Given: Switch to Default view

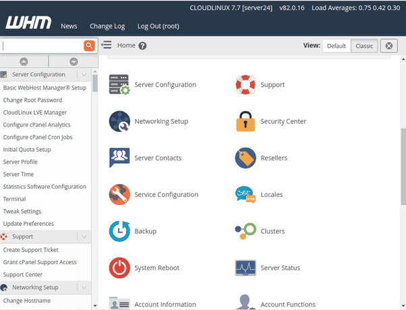Looking at the screenshot, I should click(337, 46).
